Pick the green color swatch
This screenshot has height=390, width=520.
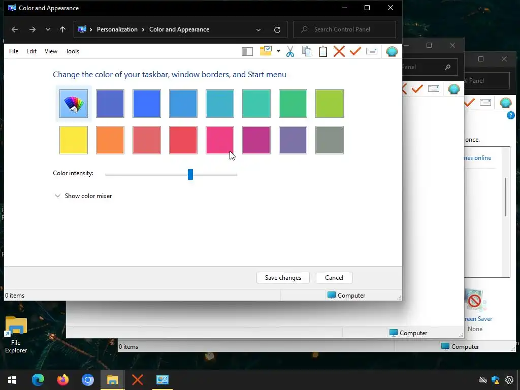(293, 104)
